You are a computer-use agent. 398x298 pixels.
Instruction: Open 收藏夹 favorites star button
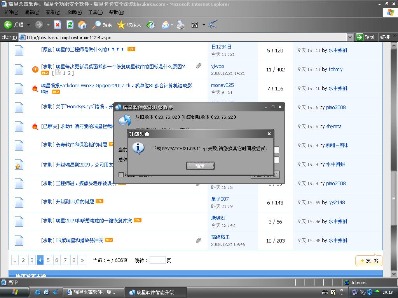coord(129,24)
